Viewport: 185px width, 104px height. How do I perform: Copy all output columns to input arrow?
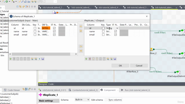pos(81,51)
